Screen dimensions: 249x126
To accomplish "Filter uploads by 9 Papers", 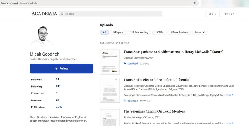I will click(x=118, y=32).
